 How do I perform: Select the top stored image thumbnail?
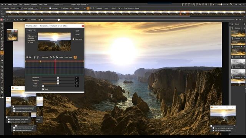tap(238, 33)
